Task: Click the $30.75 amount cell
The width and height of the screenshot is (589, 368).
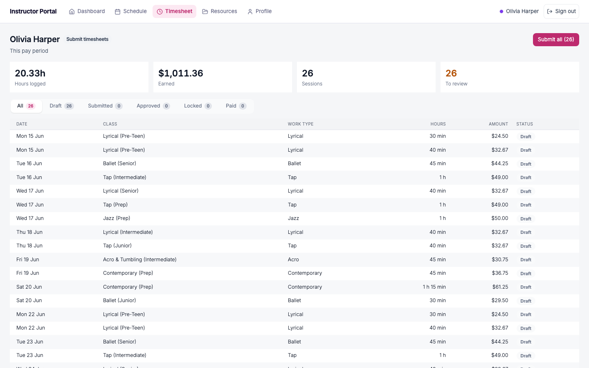Action: click(x=500, y=260)
